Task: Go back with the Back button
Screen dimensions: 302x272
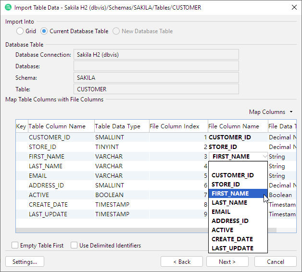Action: (181, 262)
